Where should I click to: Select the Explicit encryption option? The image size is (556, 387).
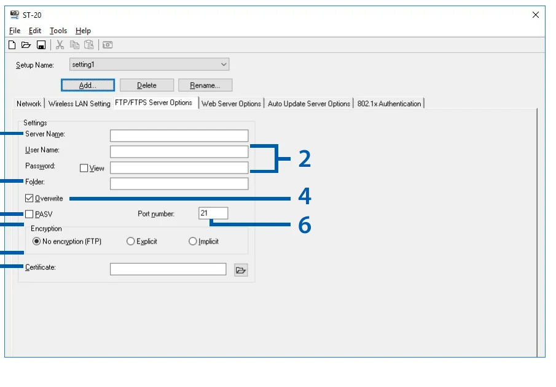130,242
